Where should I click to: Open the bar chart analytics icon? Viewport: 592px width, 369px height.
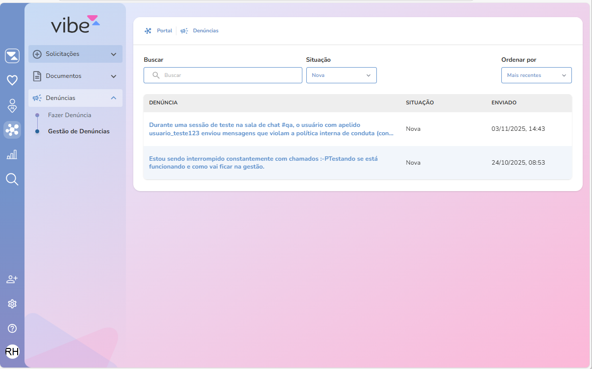[12, 155]
